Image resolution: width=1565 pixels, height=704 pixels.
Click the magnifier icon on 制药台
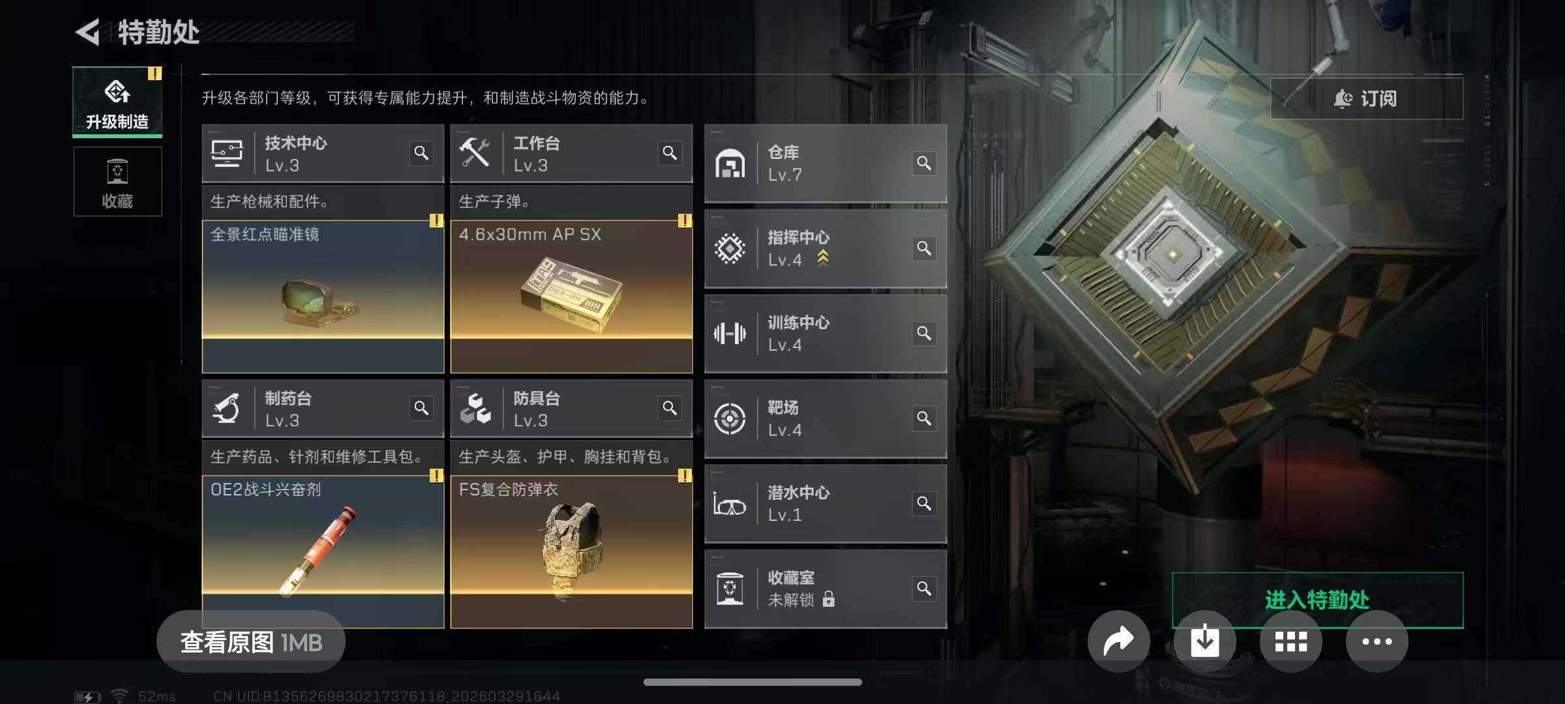click(x=422, y=409)
